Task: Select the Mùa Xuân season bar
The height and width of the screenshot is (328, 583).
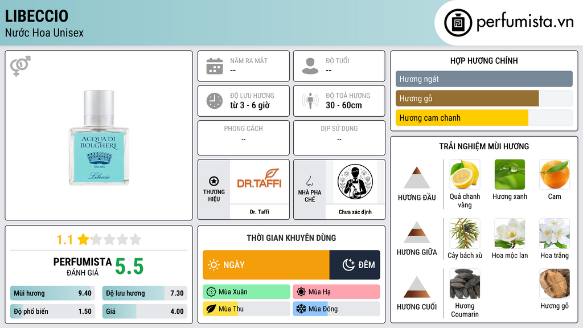Action: point(247,292)
